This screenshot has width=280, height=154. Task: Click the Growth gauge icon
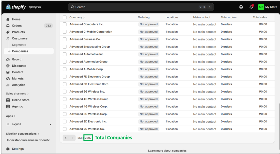tap(8, 59)
